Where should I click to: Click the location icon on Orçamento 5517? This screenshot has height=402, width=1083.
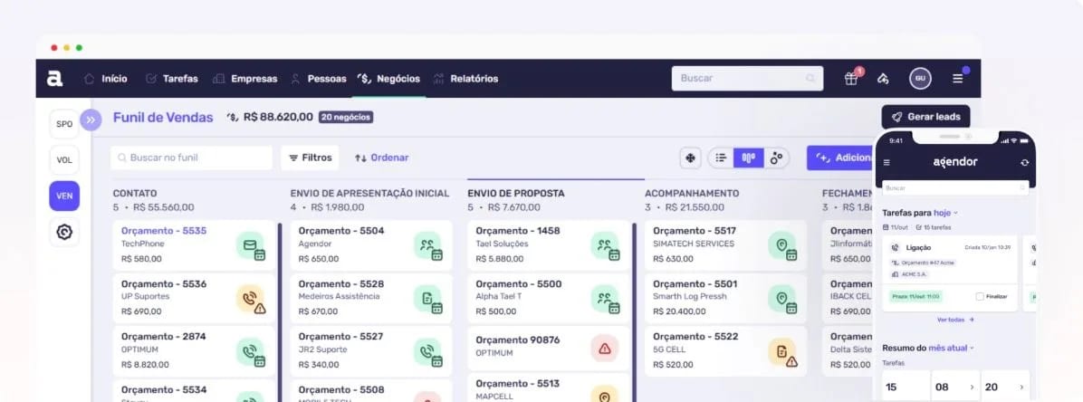coord(782,246)
